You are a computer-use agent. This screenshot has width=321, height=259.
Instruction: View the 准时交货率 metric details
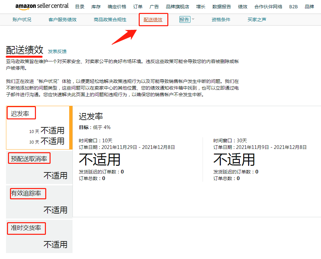tap(26, 228)
